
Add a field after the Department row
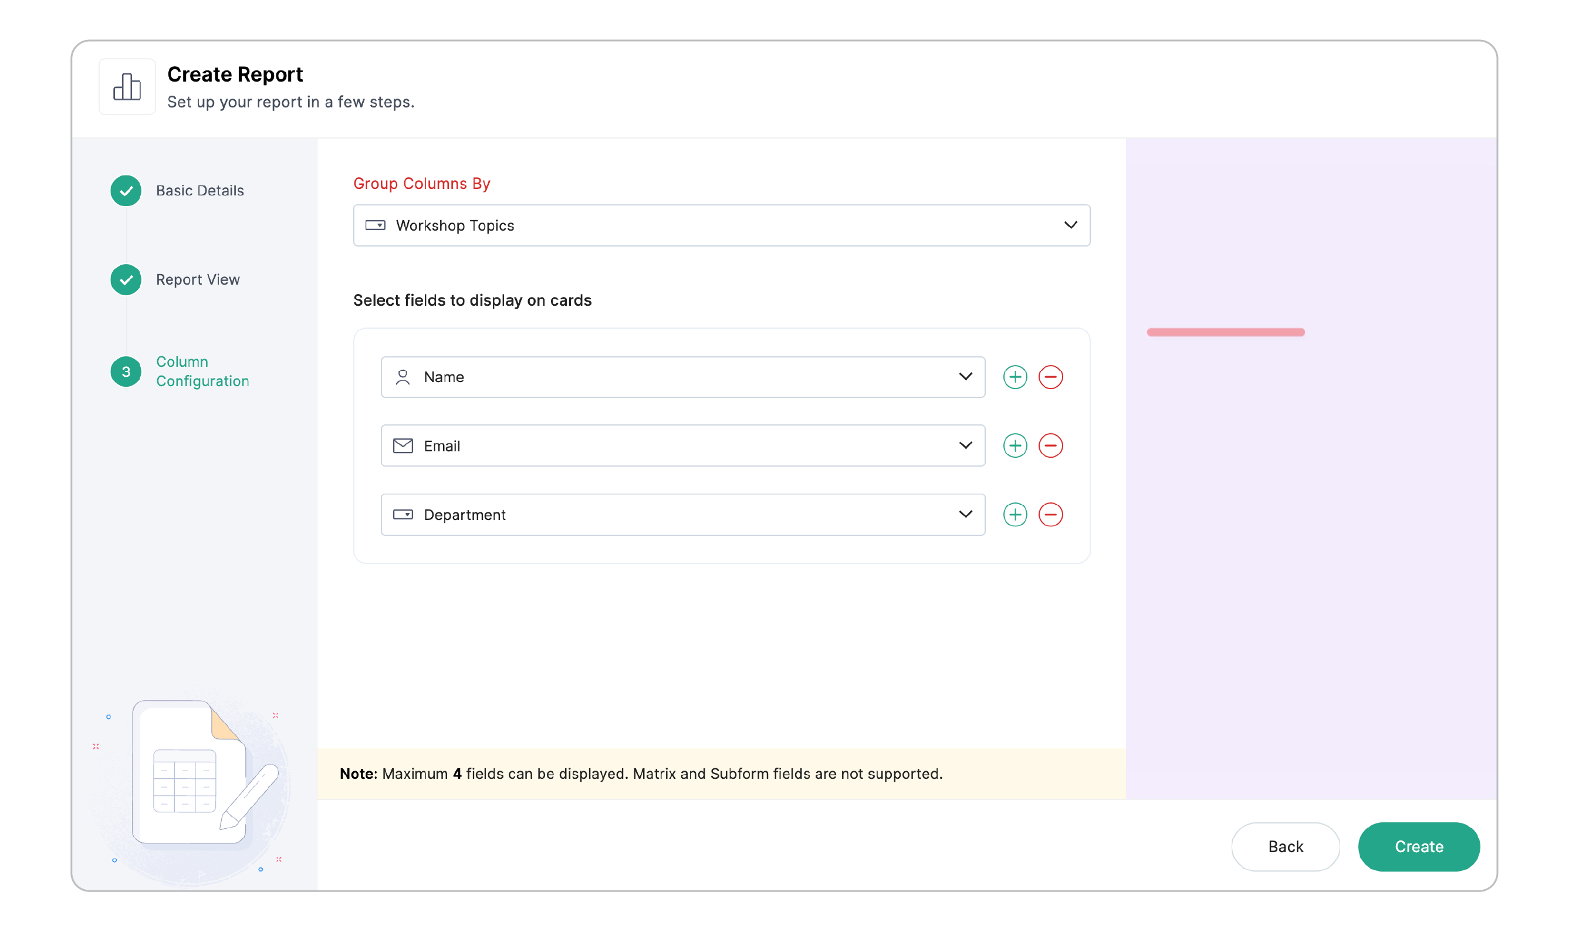tap(1015, 514)
